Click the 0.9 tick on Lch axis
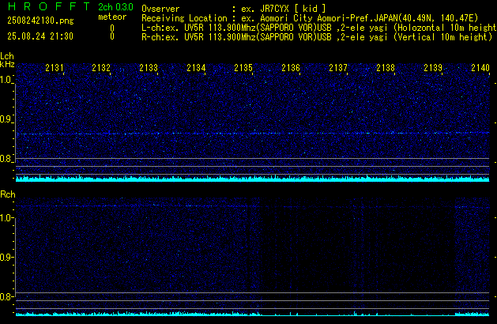Viewport: 497px width, 324px height. 6,119
